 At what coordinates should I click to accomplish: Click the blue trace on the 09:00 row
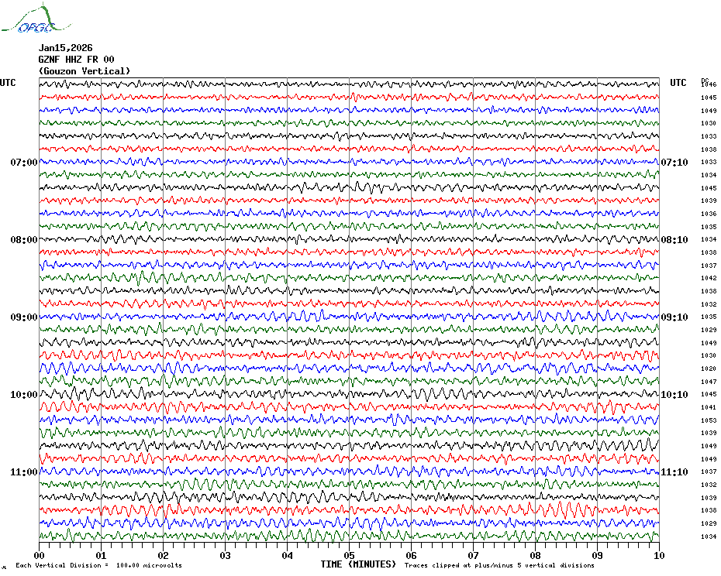coord(350,317)
